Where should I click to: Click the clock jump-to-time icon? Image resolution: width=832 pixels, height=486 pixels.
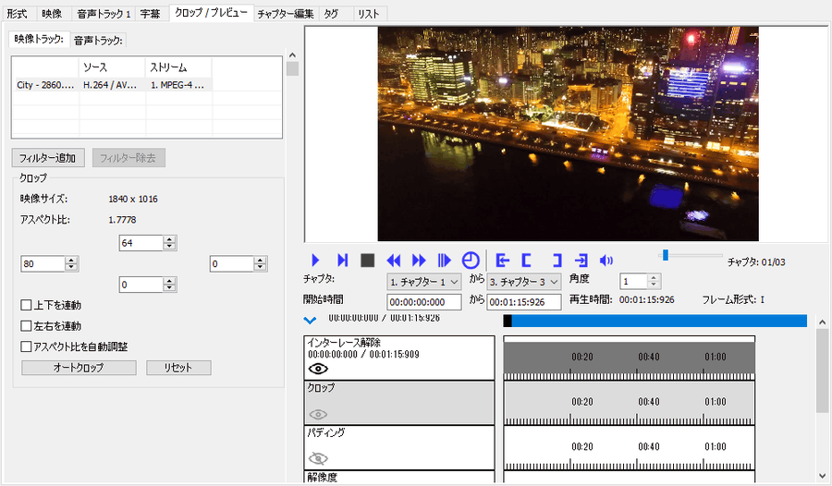pos(471,260)
